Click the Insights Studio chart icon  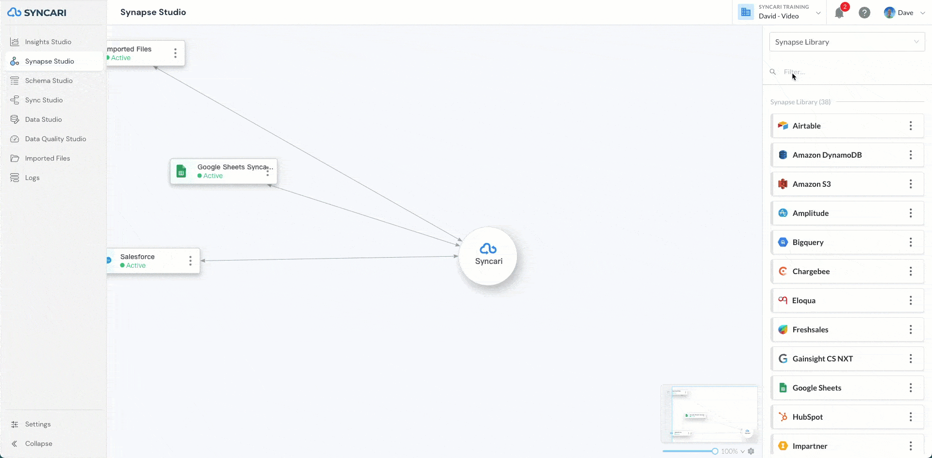point(15,42)
